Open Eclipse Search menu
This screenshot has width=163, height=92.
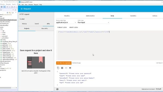14,4
